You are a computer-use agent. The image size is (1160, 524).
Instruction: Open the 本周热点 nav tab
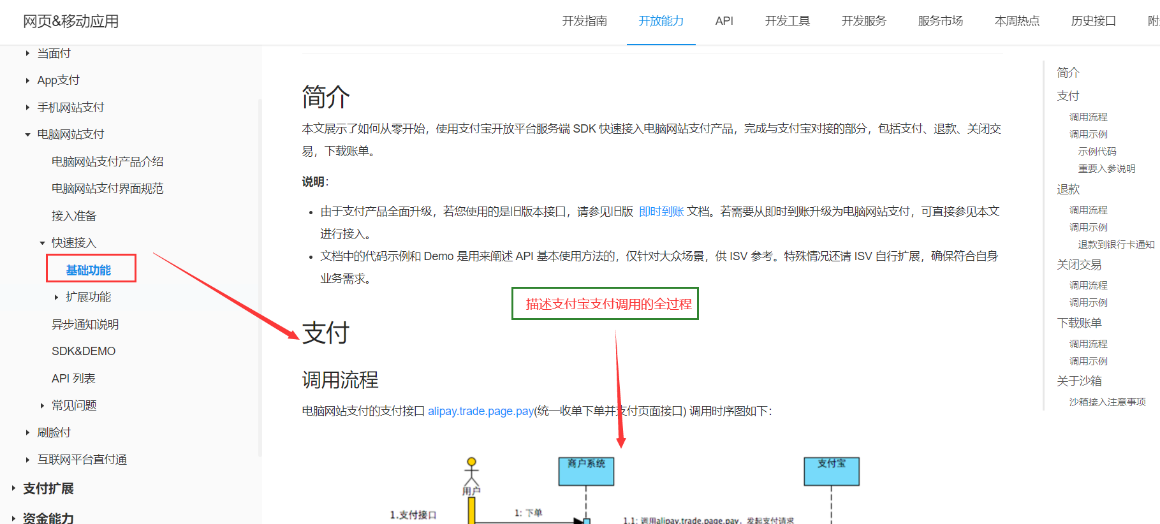(x=1017, y=21)
